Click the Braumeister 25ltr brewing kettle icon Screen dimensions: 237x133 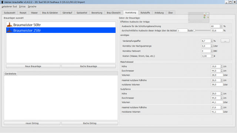tap(10, 30)
